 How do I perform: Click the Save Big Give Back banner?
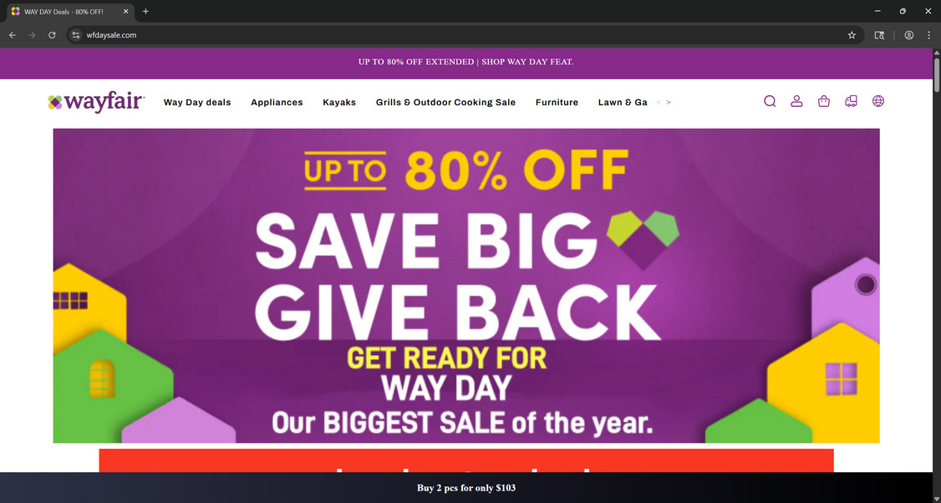tap(466, 286)
